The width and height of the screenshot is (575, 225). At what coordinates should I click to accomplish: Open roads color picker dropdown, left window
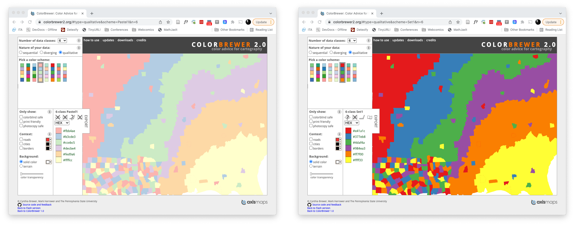[x=49, y=140]
